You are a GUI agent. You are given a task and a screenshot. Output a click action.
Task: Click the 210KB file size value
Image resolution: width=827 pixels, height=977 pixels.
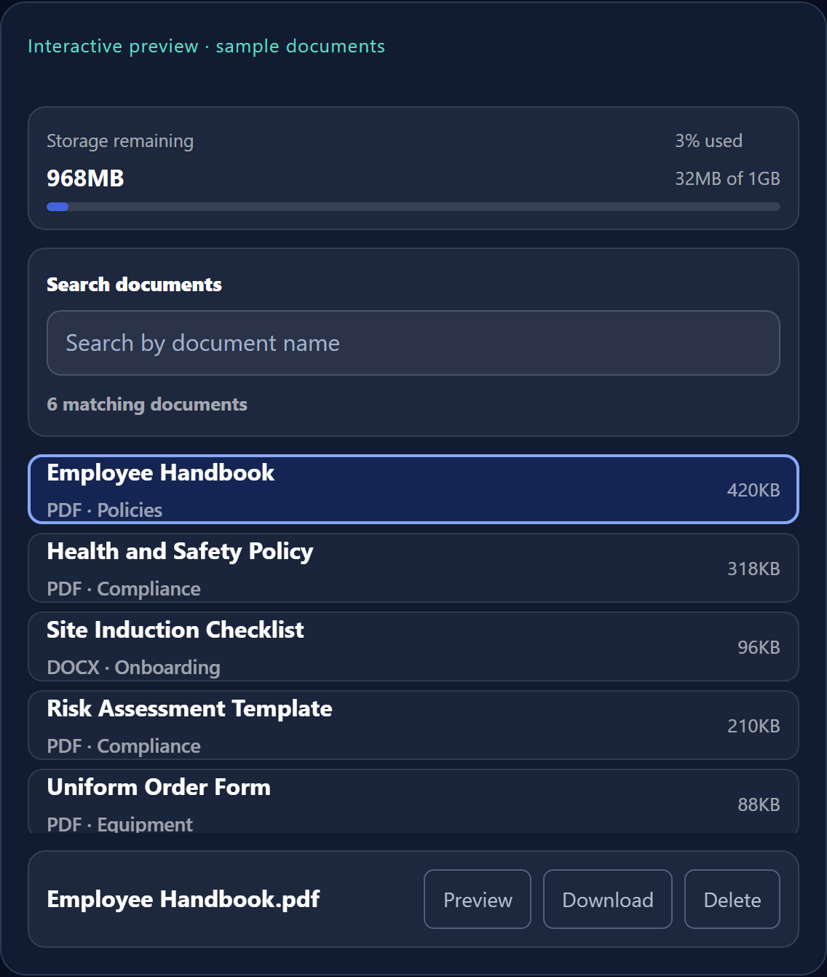(753, 726)
